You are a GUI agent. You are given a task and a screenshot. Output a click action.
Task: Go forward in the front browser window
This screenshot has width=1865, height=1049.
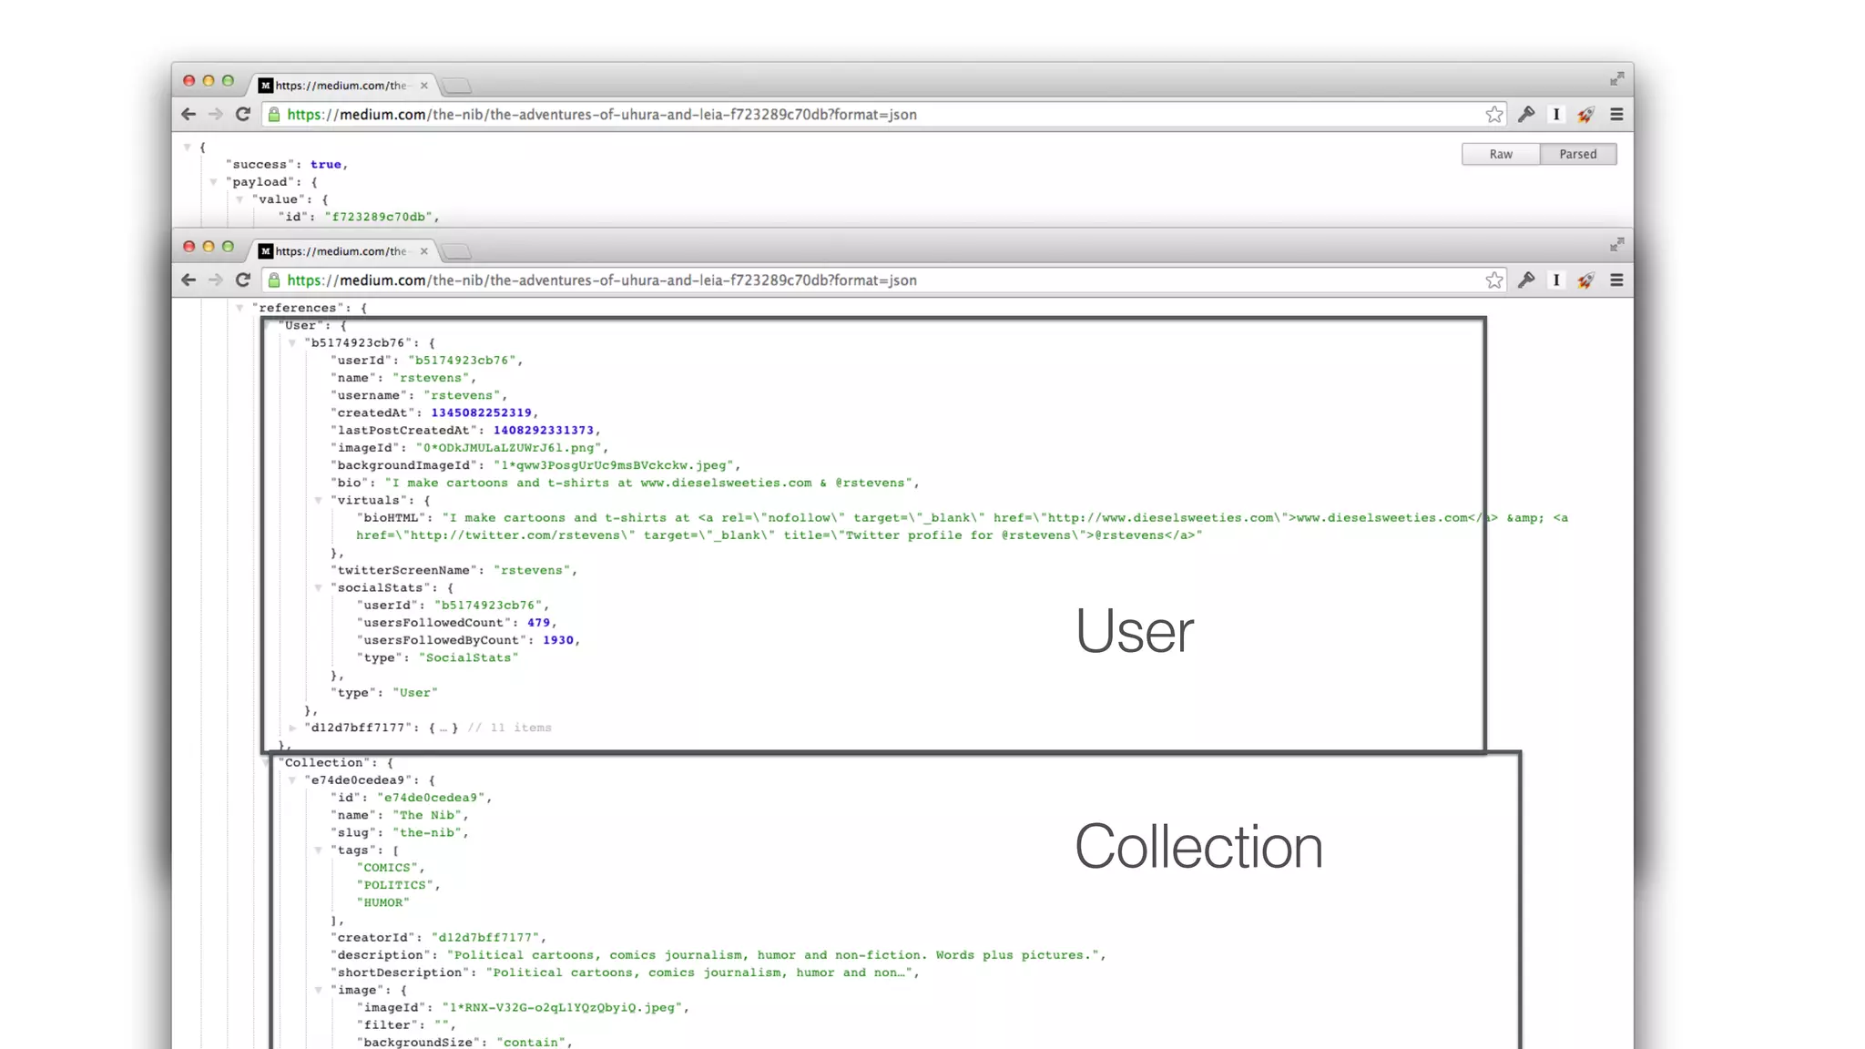coord(215,280)
